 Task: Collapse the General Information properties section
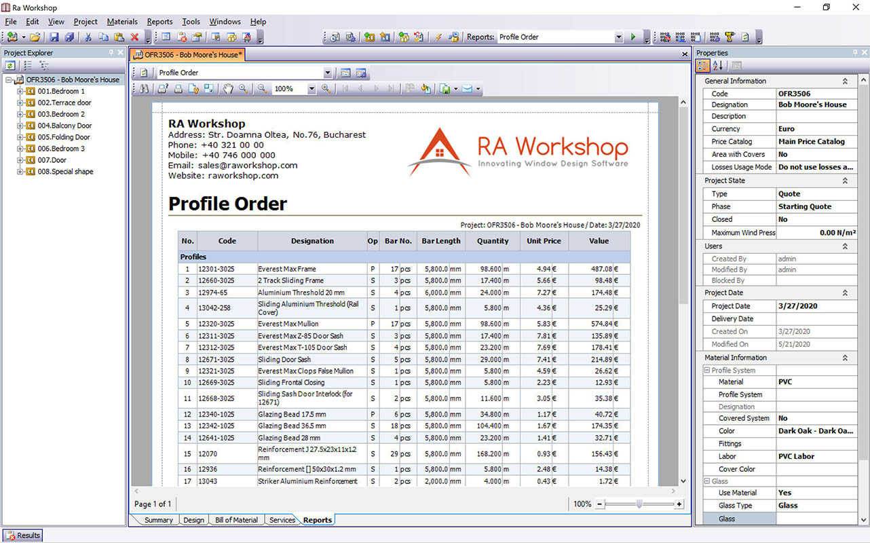(x=845, y=81)
